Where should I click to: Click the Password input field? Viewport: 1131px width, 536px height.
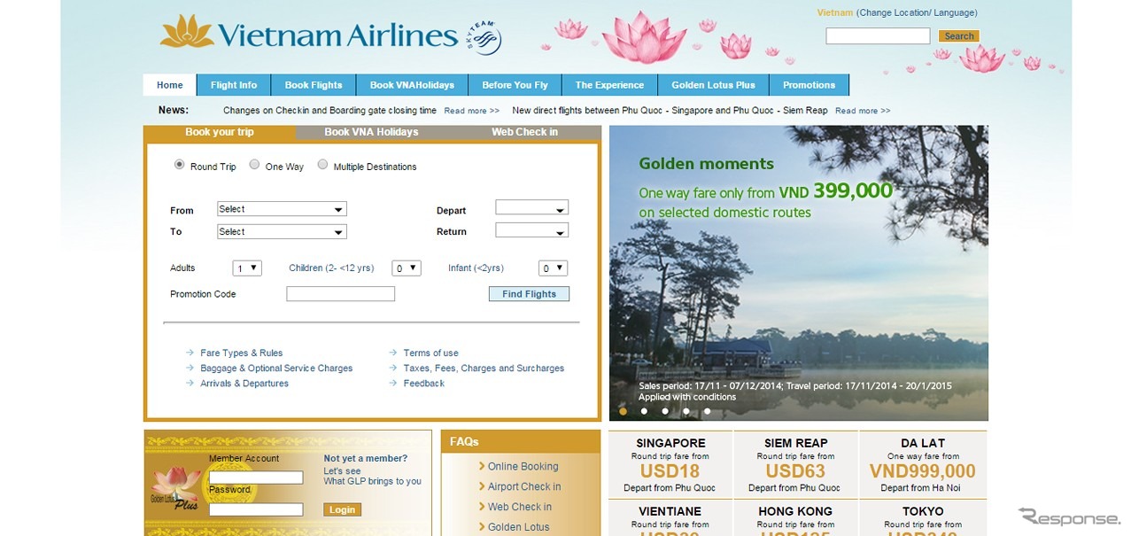click(x=256, y=509)
